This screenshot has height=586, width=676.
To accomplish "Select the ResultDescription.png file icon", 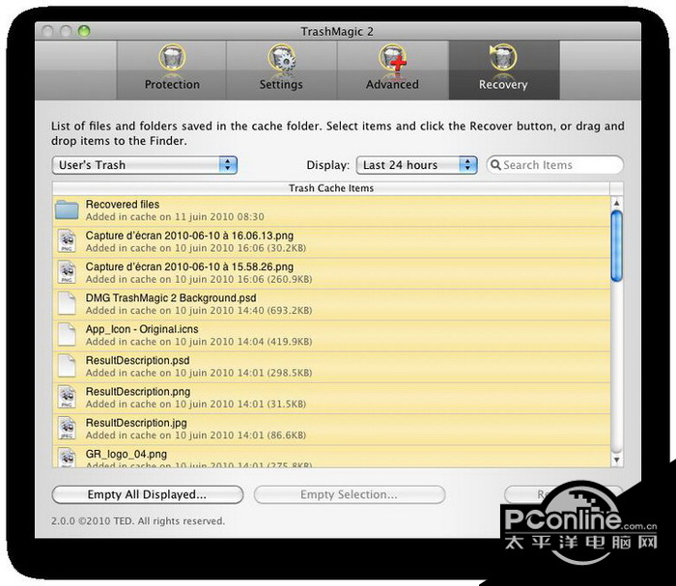I will coord(67,397).
